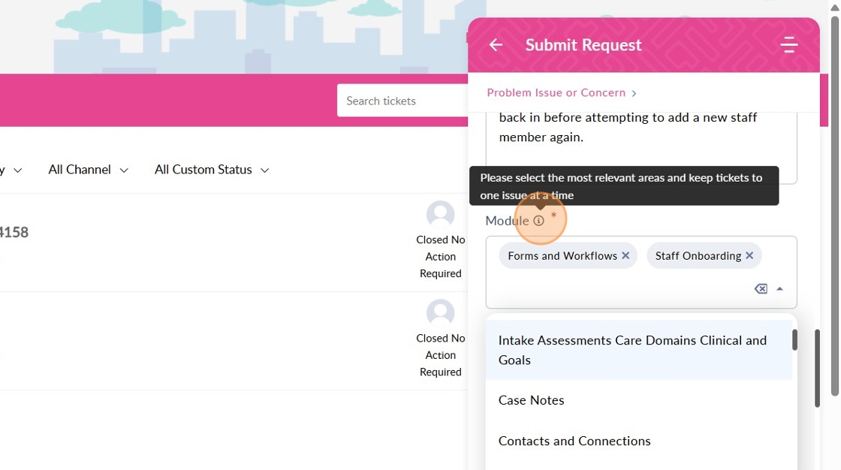Click the back arrow in Submit Request
This screenshot has width=841, height=470.
click(x=496, y=45)
